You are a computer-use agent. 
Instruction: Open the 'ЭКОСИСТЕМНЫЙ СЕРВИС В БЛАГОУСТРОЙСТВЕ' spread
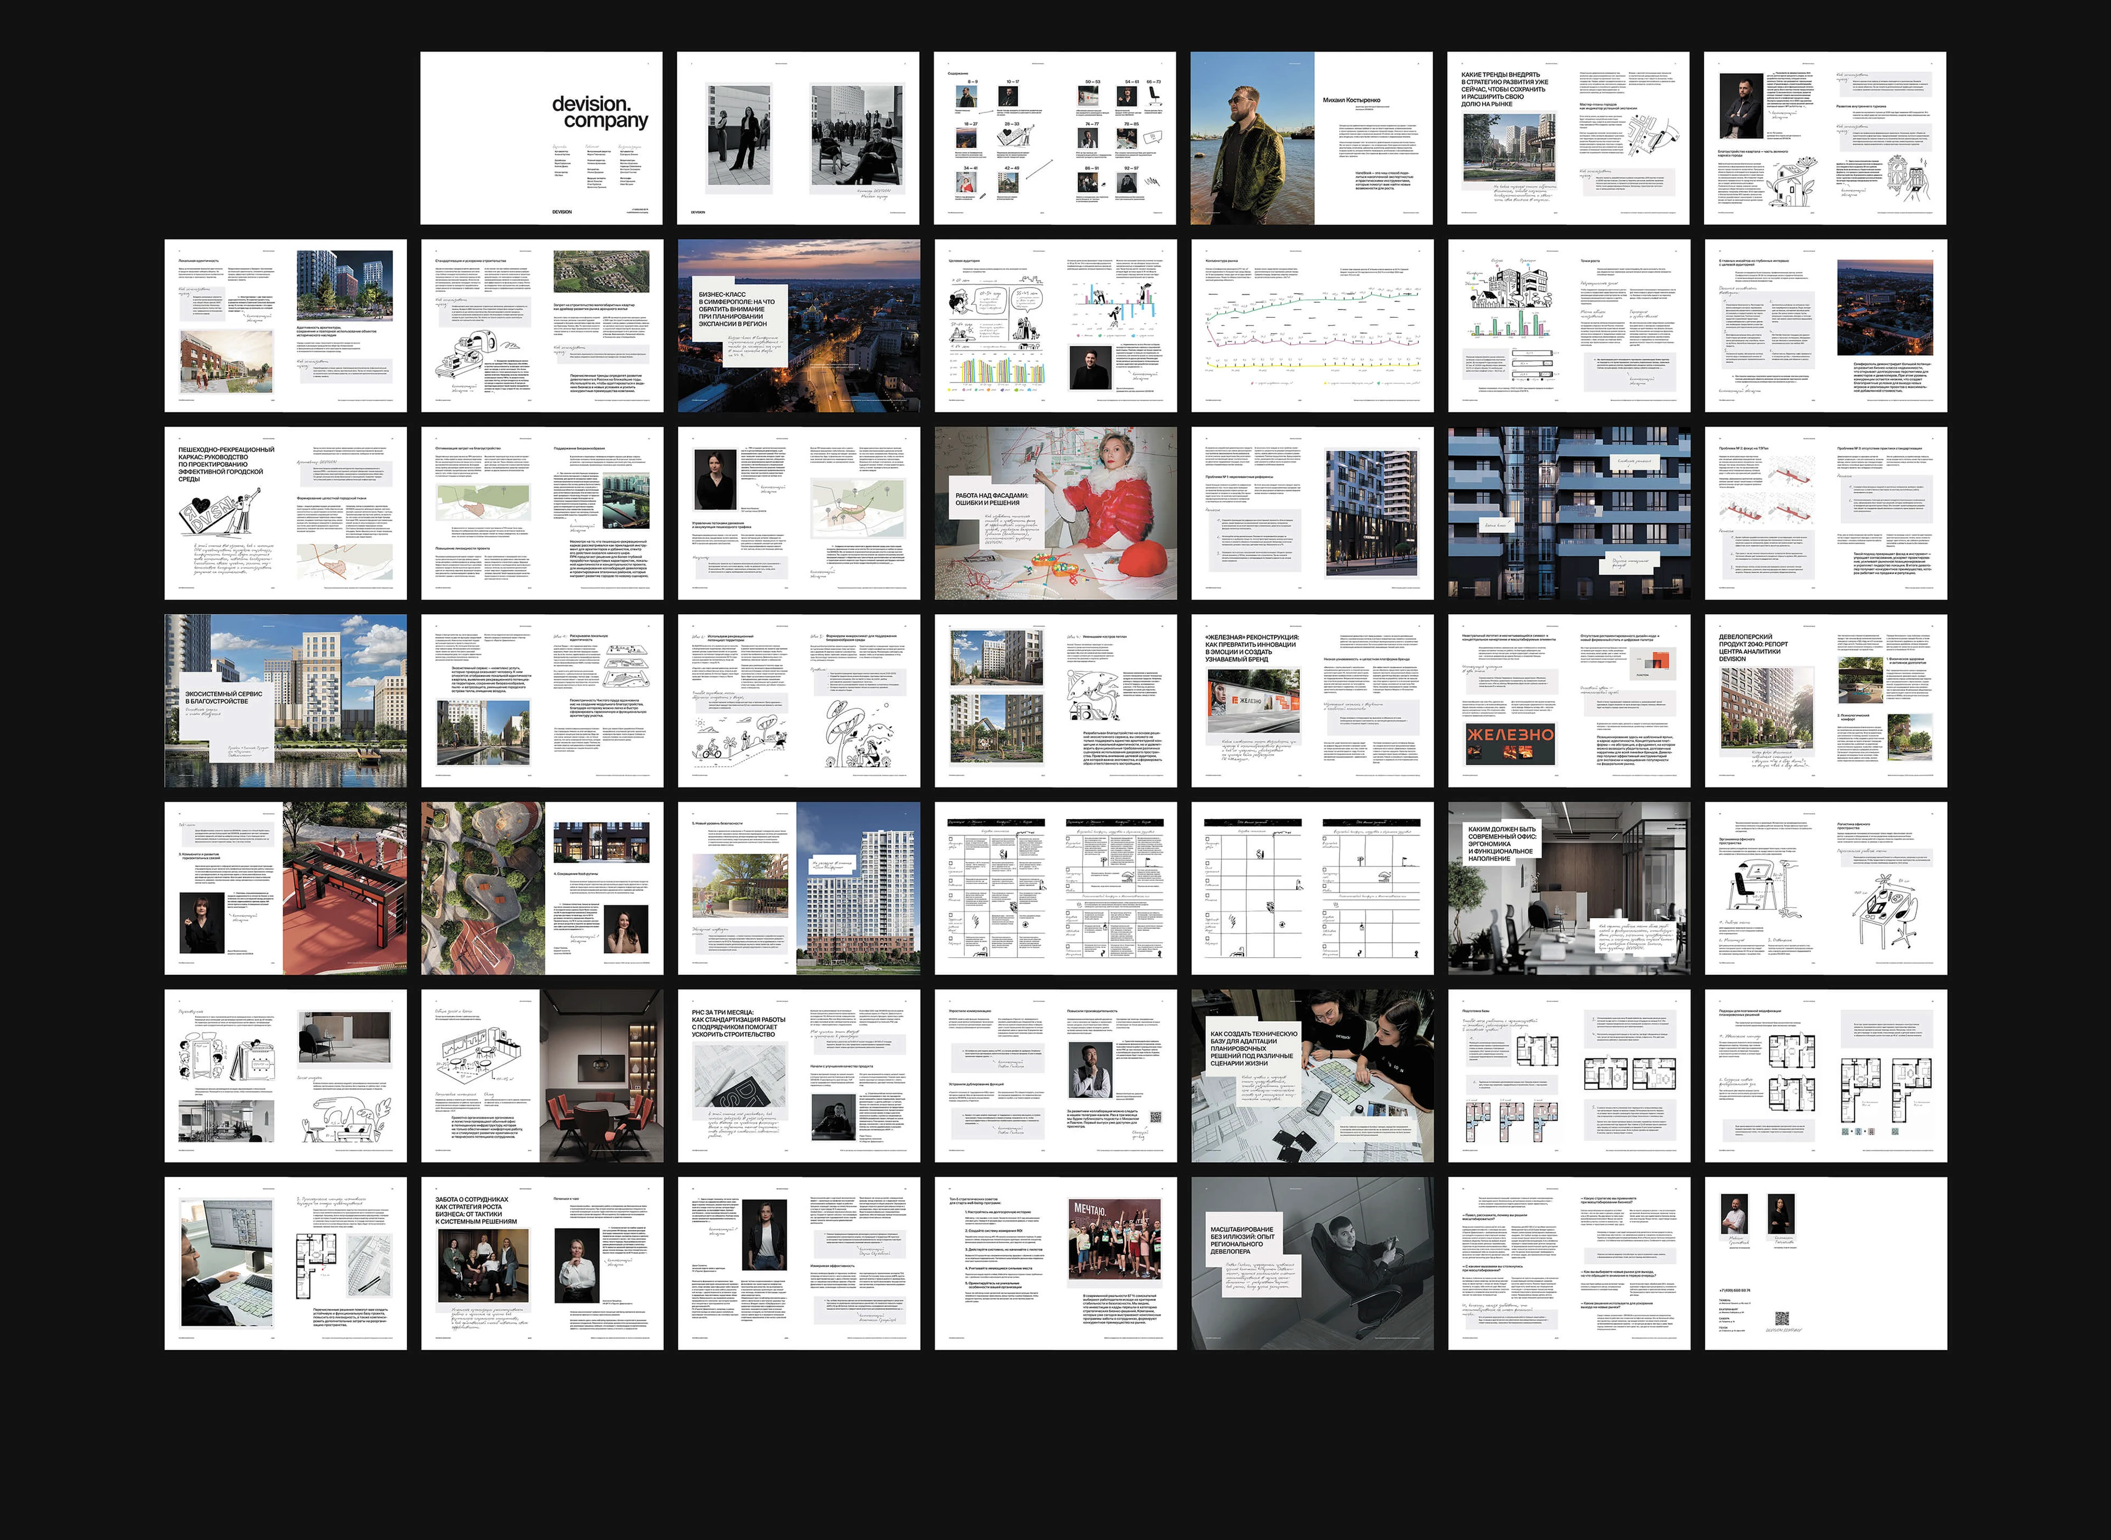click(x=286, y=701)
